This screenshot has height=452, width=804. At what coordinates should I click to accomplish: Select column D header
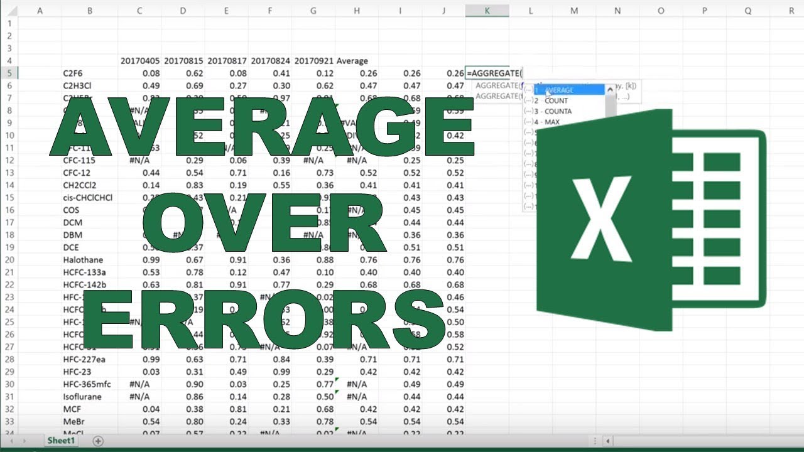183,11
